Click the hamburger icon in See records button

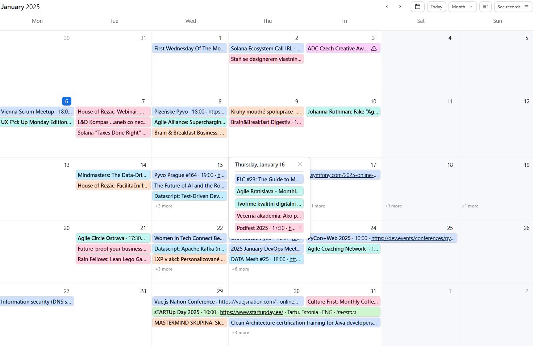tap(526, 7)
